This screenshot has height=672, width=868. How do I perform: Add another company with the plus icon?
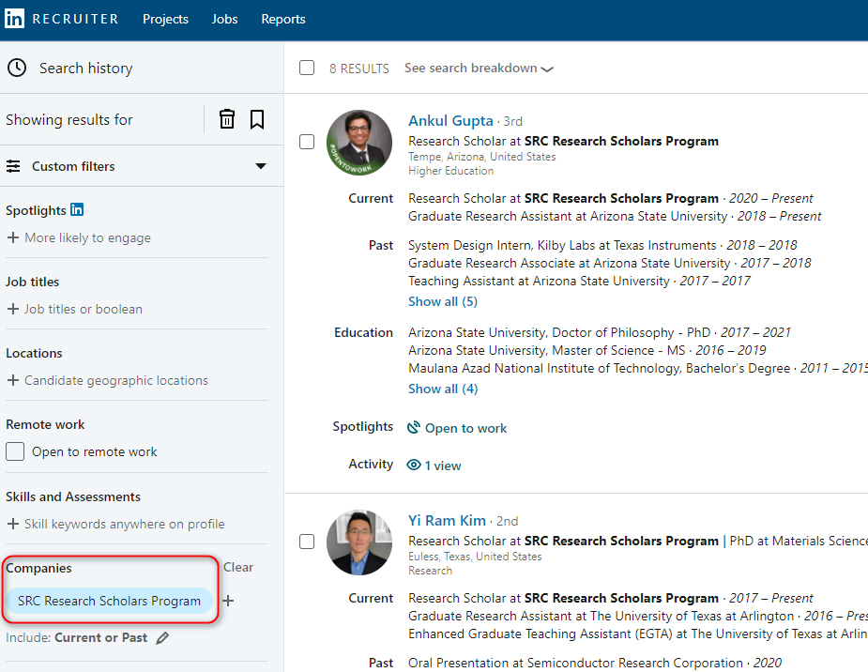pyautogui.click(x=228, y=601)
